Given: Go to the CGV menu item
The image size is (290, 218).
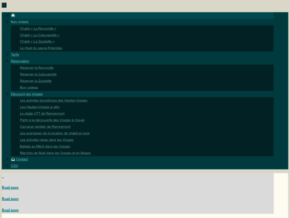Looking at the screenshot, I should point(14,166).
